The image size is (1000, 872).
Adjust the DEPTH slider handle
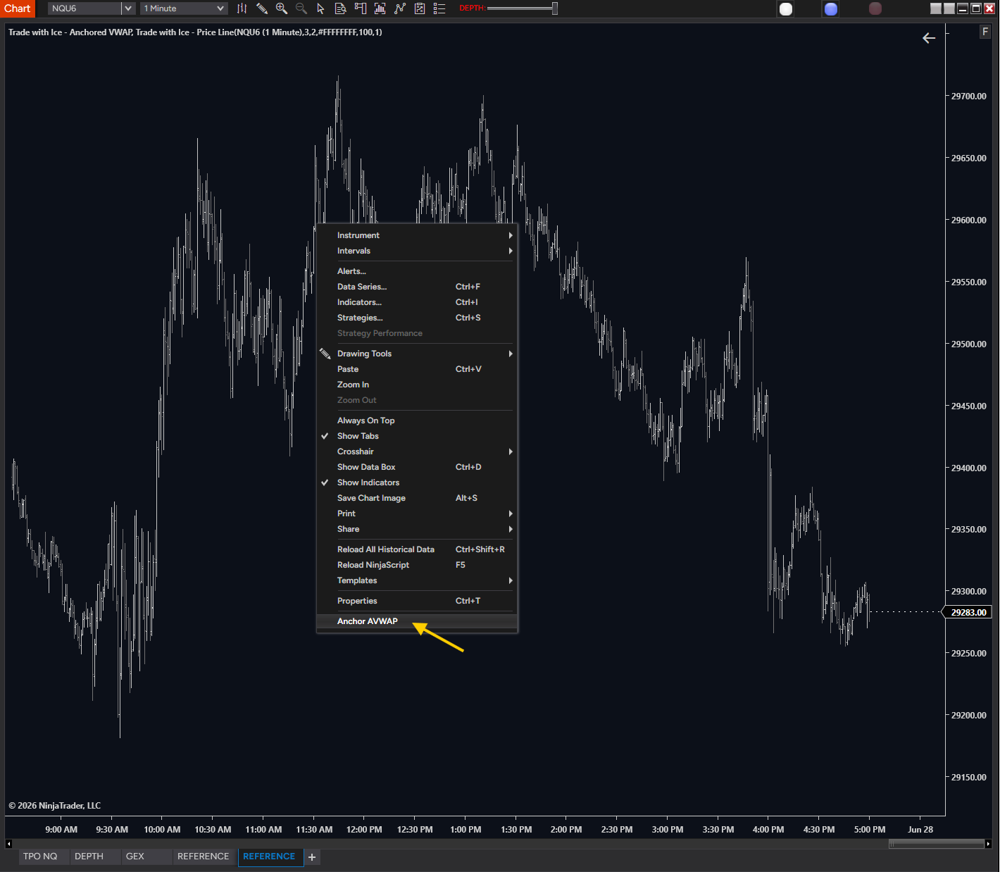tap(555, 8)
